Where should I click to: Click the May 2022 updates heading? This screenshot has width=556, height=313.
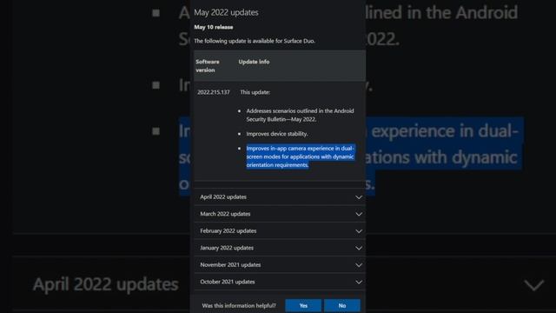[x=226, y=12]
